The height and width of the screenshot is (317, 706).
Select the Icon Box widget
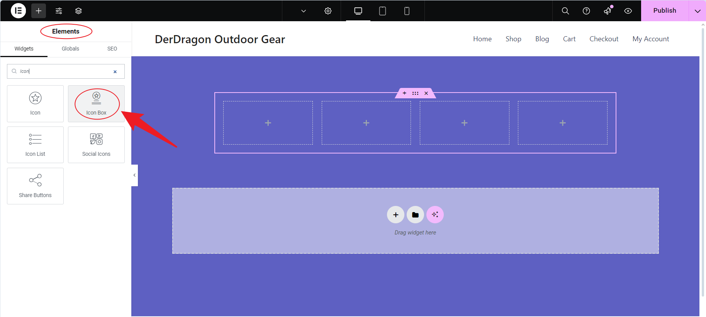pyautogui.click(x=96, y=104)
